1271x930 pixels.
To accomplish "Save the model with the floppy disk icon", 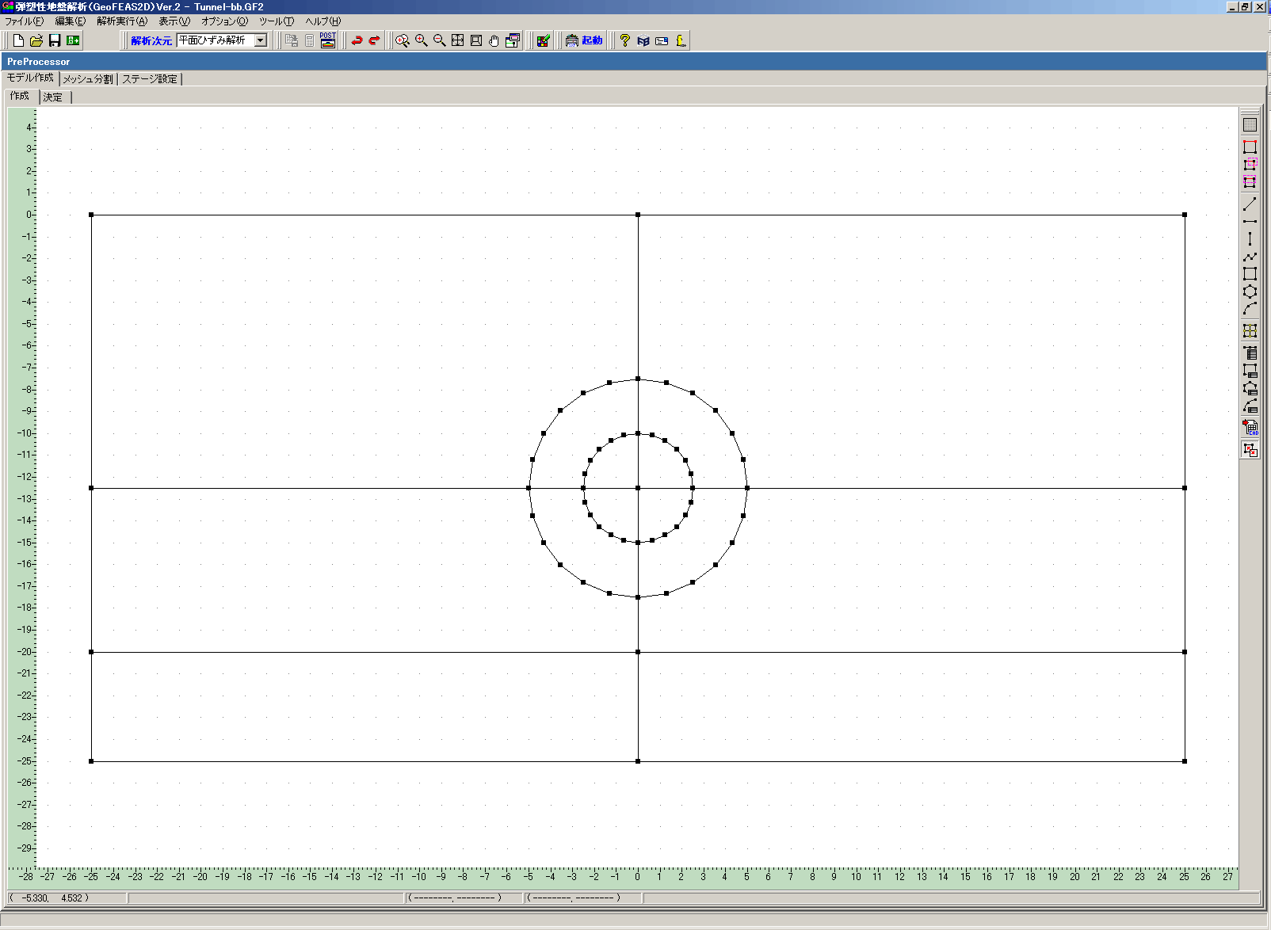I will point(55,40).
